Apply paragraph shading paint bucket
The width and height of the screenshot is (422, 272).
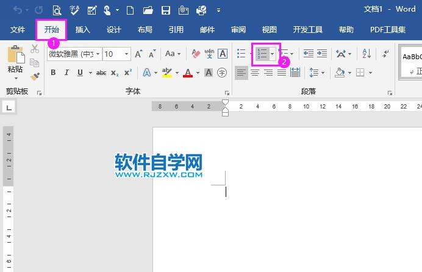tap(340, 73)
